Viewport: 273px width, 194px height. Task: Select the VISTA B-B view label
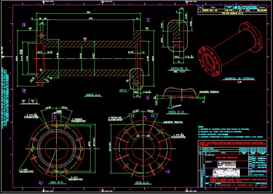(57, 182)
